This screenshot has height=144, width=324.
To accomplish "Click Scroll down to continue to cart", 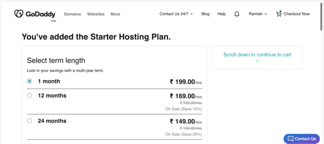I will tap(257, 55).
